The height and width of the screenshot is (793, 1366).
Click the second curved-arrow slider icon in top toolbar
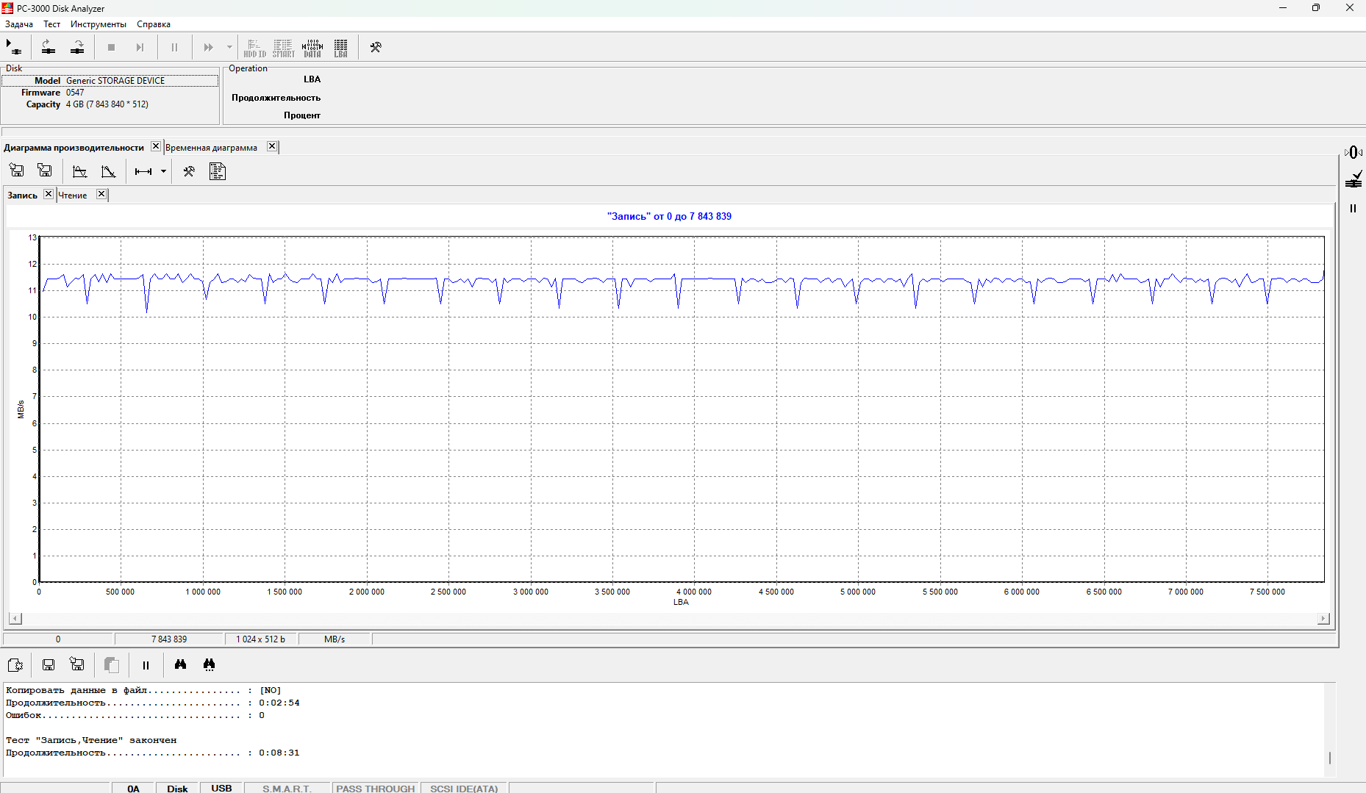[x=77, y=47]
